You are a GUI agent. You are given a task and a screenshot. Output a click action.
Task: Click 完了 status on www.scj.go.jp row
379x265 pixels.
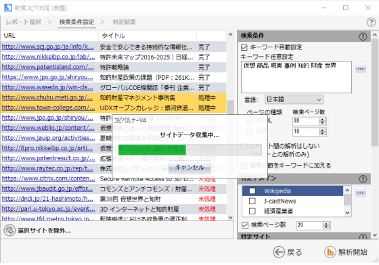[204, 47]
